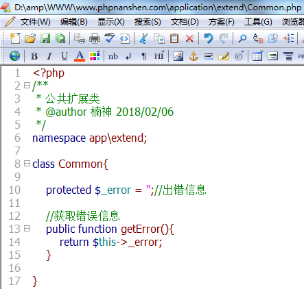Save file with green floppy icon
The height and width of the screenshot is (289, 304).
pos(45,38)
